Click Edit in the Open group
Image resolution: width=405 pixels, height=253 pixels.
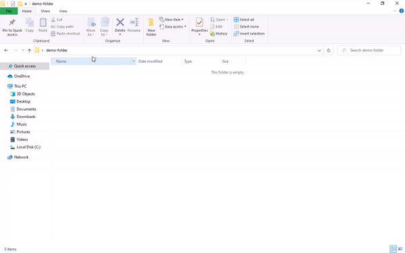(216, 26)
